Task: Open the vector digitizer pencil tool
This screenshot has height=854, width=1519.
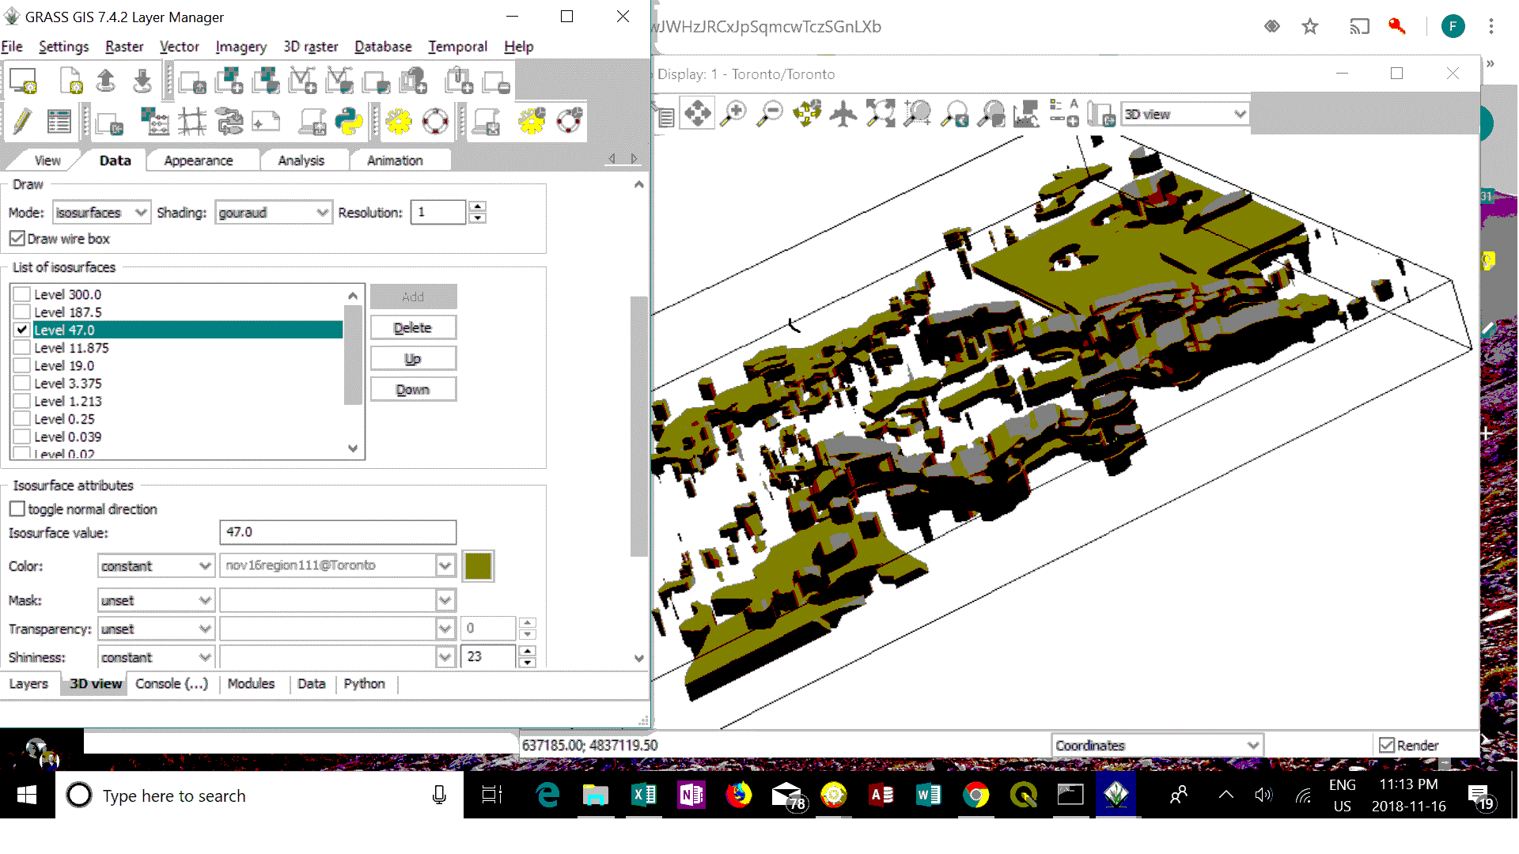Action: [21, 122]
